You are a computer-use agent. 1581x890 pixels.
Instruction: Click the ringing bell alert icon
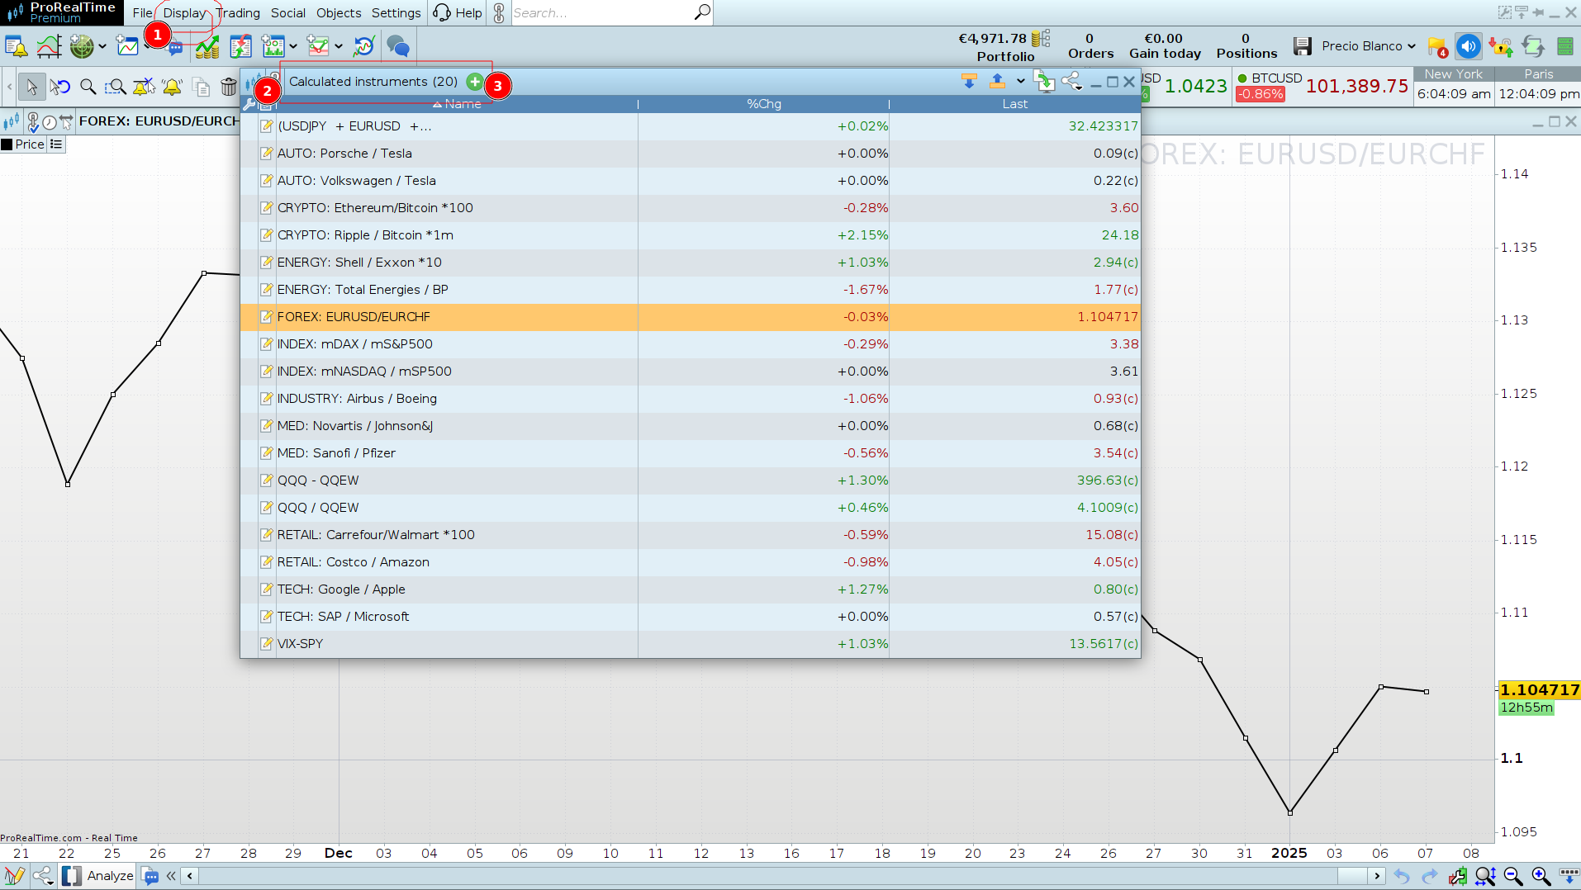click(172, 87)
